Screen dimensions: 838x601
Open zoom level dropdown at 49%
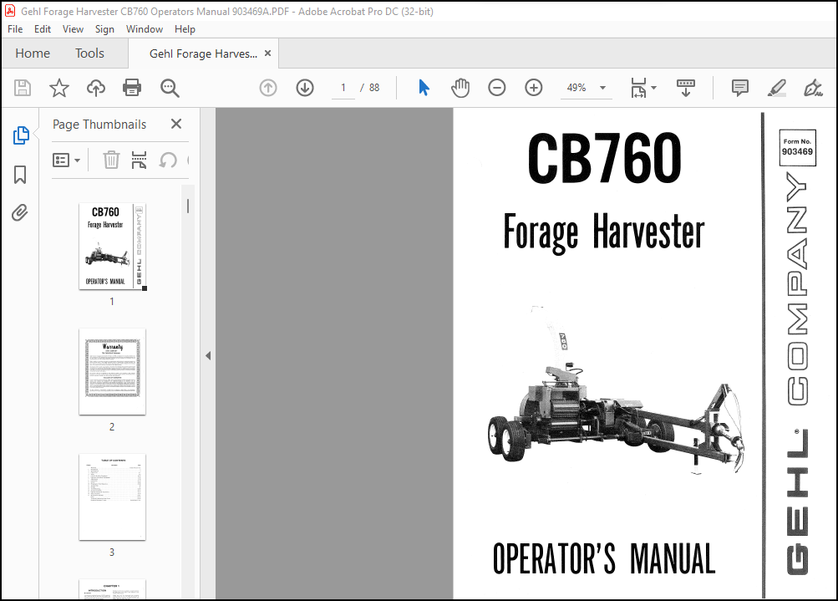pos(603,88)
